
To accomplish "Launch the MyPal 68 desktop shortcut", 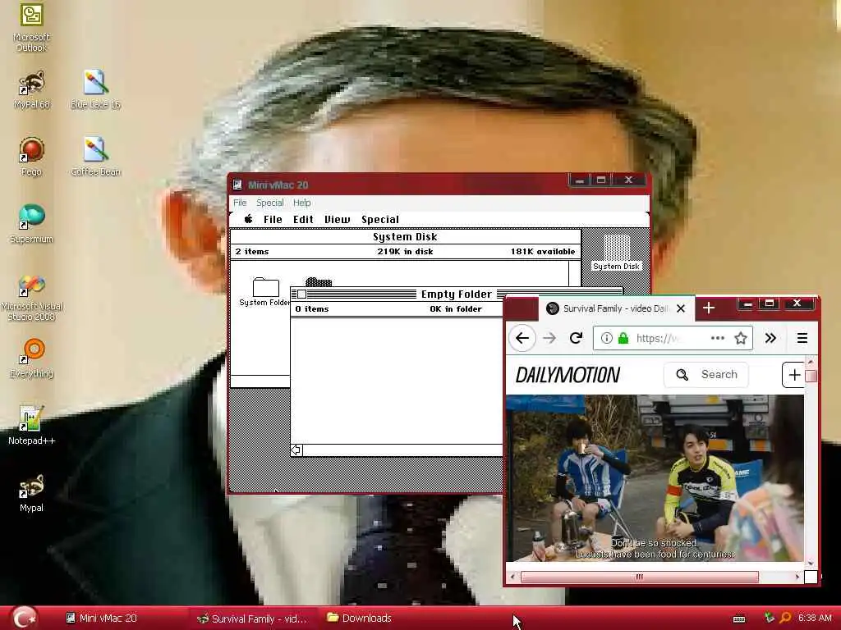I will (x=32, y=89).
